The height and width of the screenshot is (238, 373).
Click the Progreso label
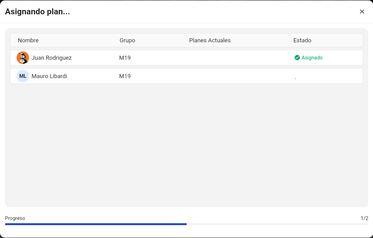point(15,218)
